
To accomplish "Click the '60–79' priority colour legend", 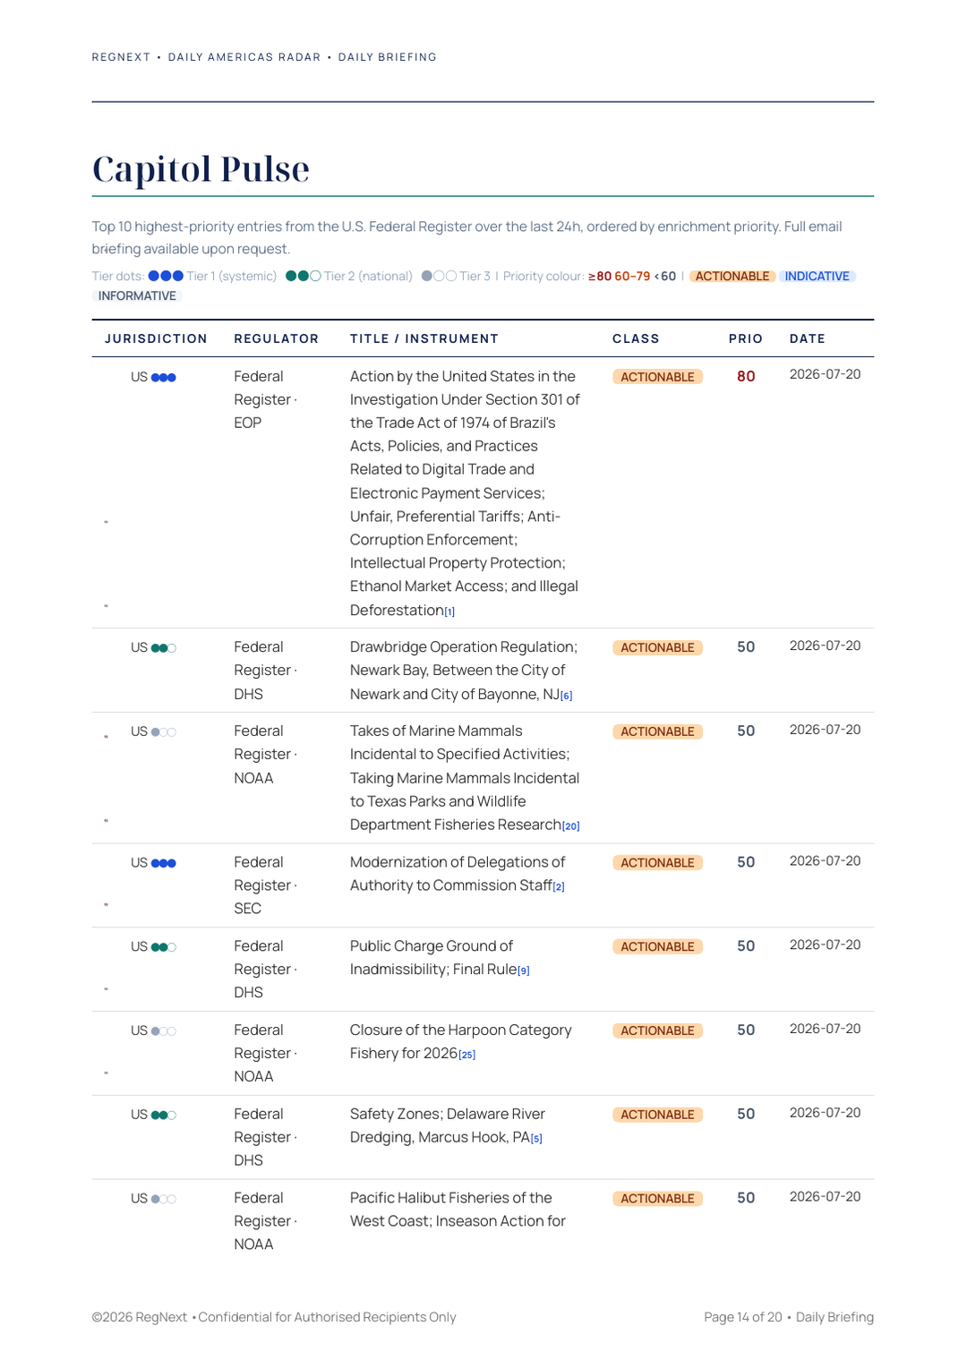I will click(632, 276).
